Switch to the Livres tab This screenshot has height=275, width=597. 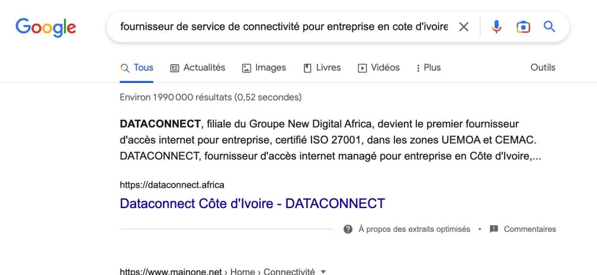(x=322, y=68)
